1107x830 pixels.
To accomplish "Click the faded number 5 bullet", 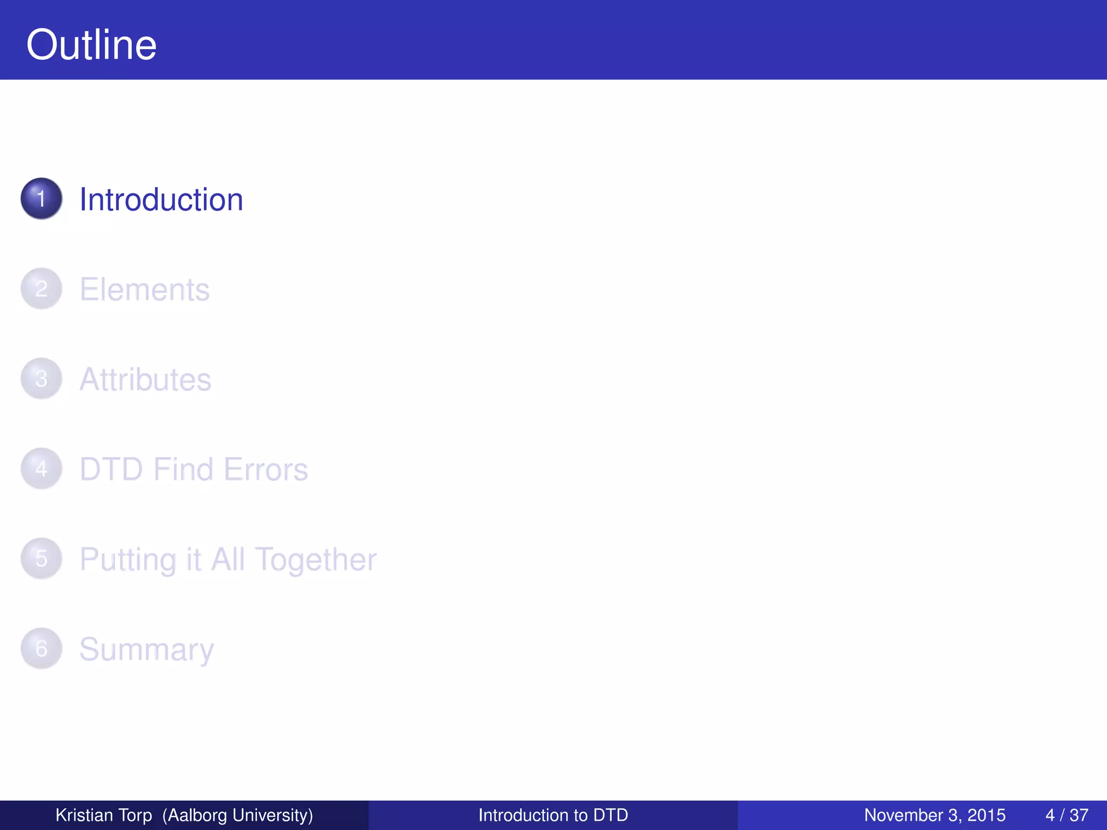I will [41, 558].
